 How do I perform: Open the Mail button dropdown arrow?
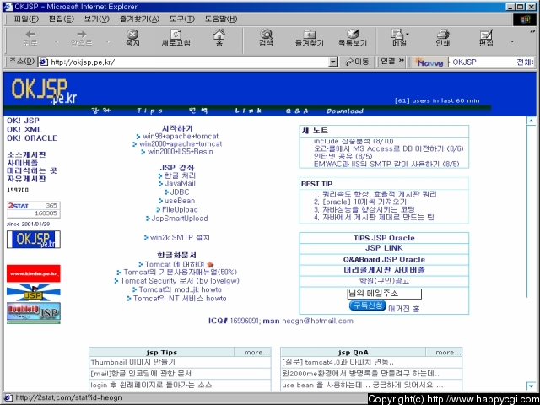point(408,35)
